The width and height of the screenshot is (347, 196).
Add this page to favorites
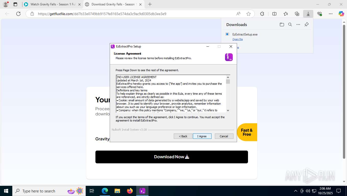249,14
